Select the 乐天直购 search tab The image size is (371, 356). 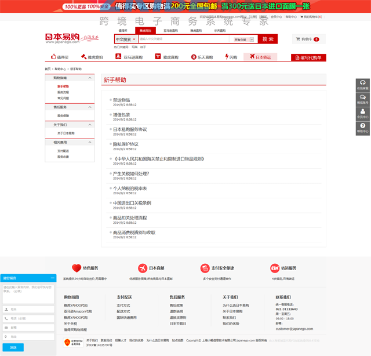[220, 31]
